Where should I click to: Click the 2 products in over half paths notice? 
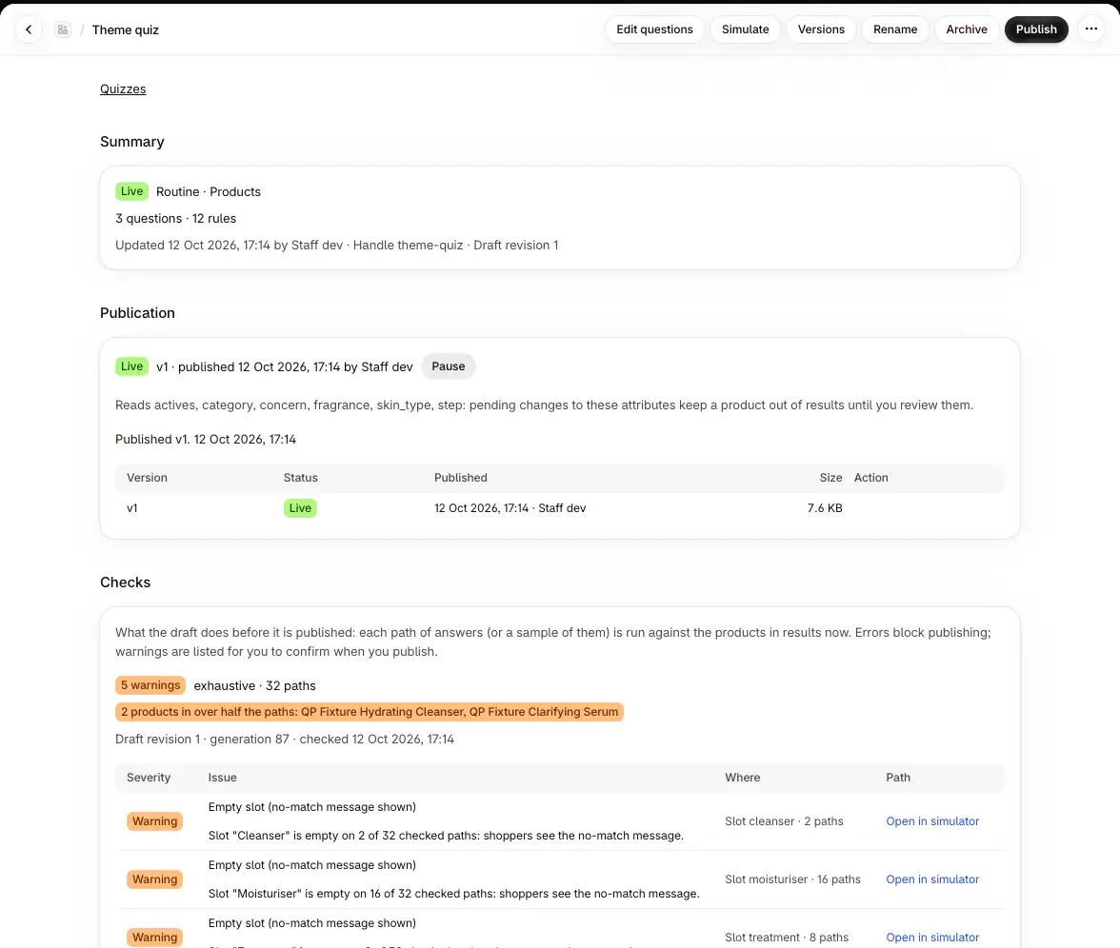pos(370,712)
